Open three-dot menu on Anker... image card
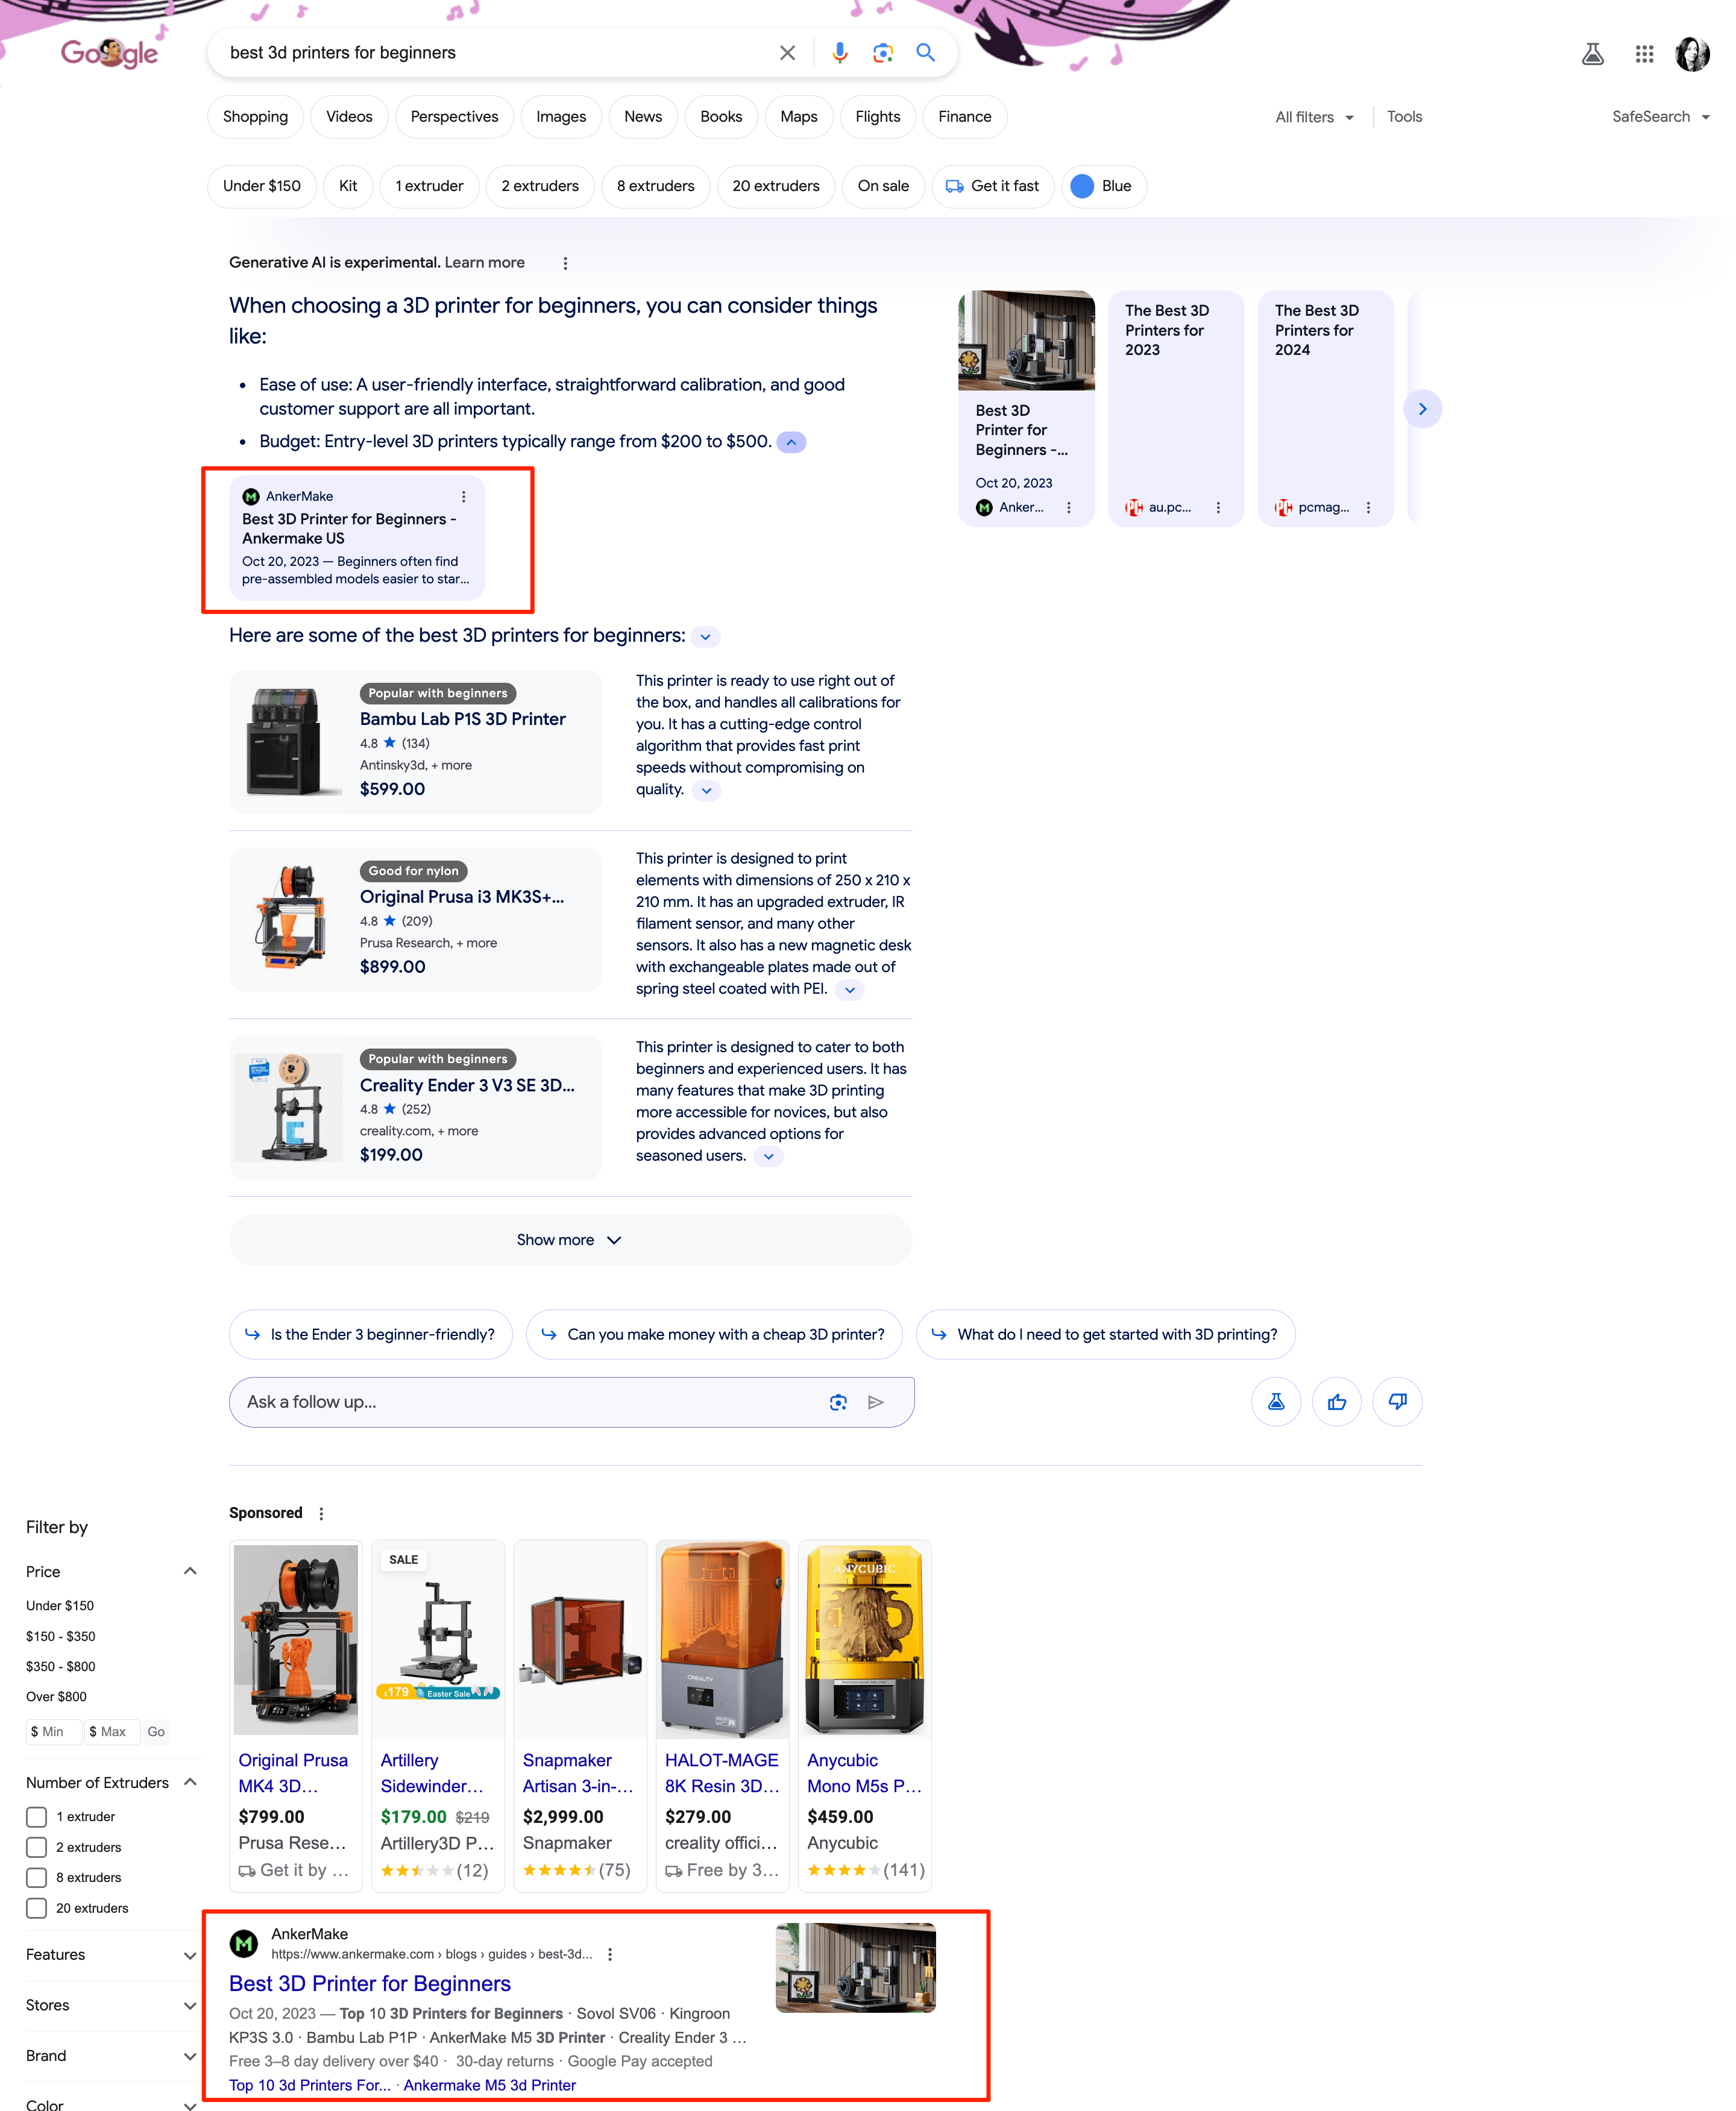 [x=1069, y=508]
